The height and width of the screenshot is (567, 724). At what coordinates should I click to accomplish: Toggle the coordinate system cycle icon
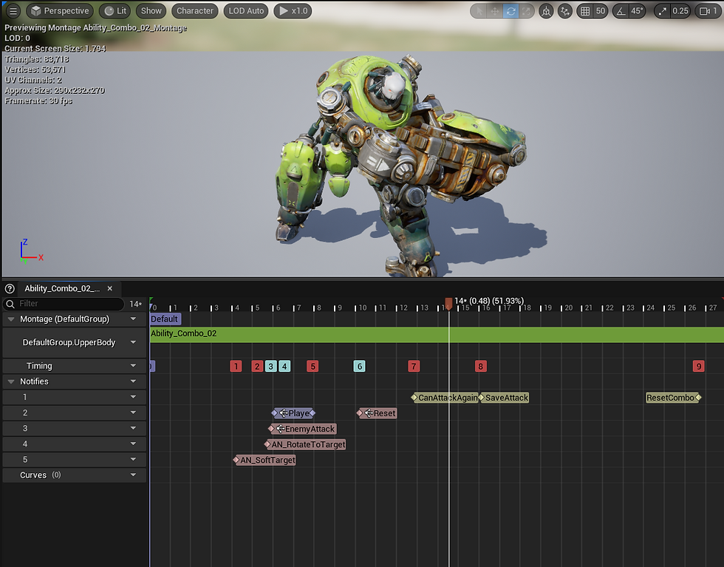547,11
